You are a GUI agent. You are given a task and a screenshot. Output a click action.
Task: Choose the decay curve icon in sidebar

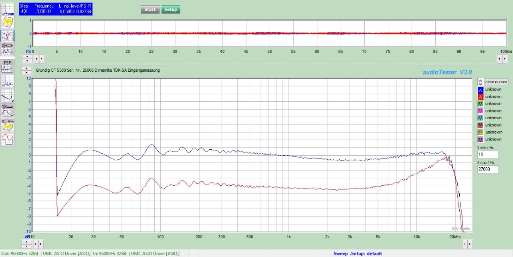(x=8, y=96)
